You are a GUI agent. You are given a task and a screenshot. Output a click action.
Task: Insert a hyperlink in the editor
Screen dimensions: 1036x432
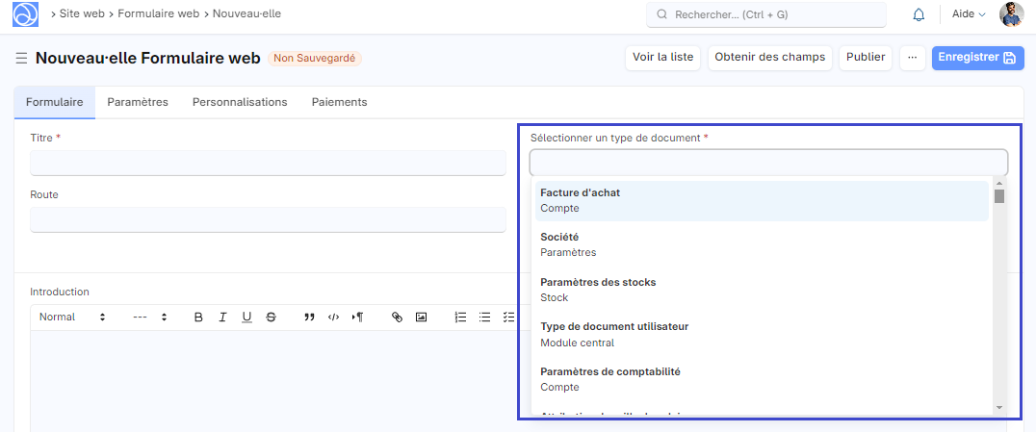tap(397, 318)
